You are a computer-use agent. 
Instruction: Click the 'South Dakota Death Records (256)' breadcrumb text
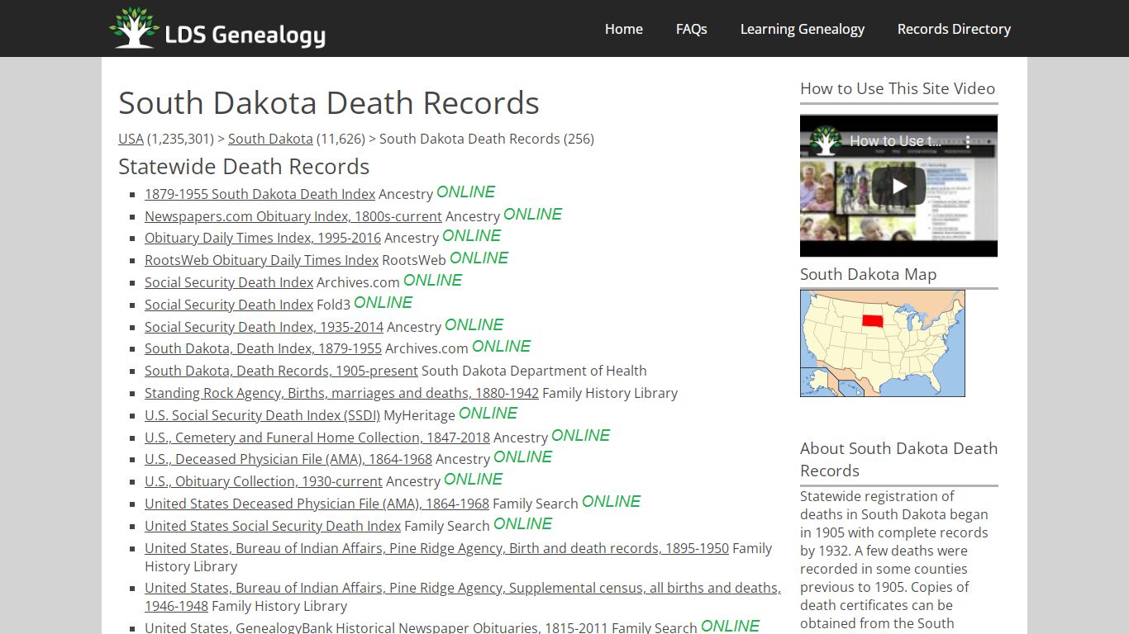point(487,139)
